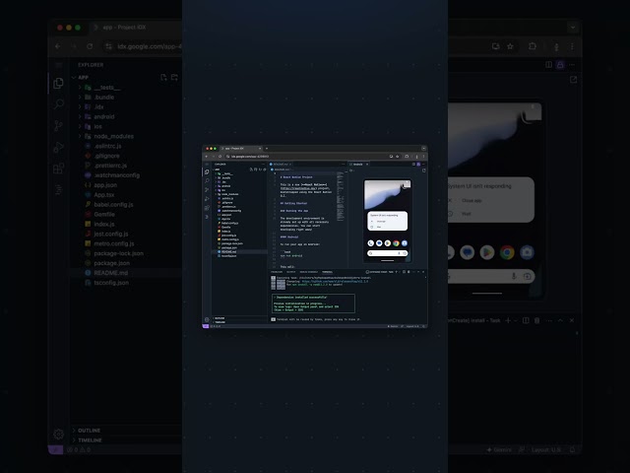Viewport: 630px width, 473px height.
Task: Click bookmark star in background window's browser toolbar
Action: pos(510,46)
